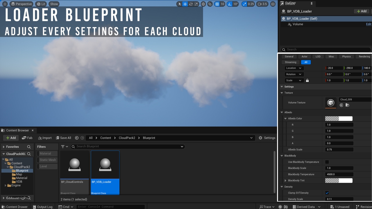Click the Albedo Scale value field
Viewport: 372px width, 209px height.
point(339,149)
